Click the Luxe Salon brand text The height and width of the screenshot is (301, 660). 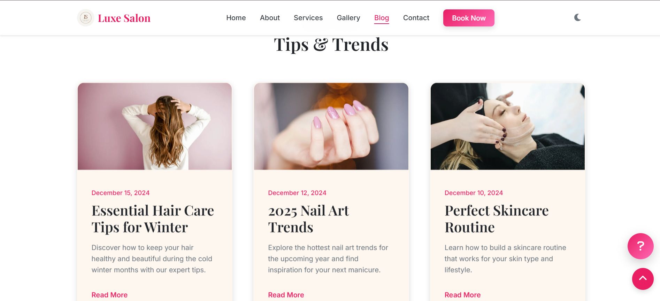124,18
